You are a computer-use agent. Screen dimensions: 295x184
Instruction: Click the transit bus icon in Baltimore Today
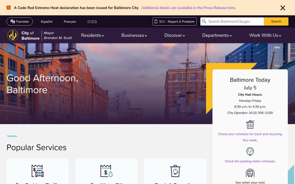pyautogui.click(x=250, y=173)
